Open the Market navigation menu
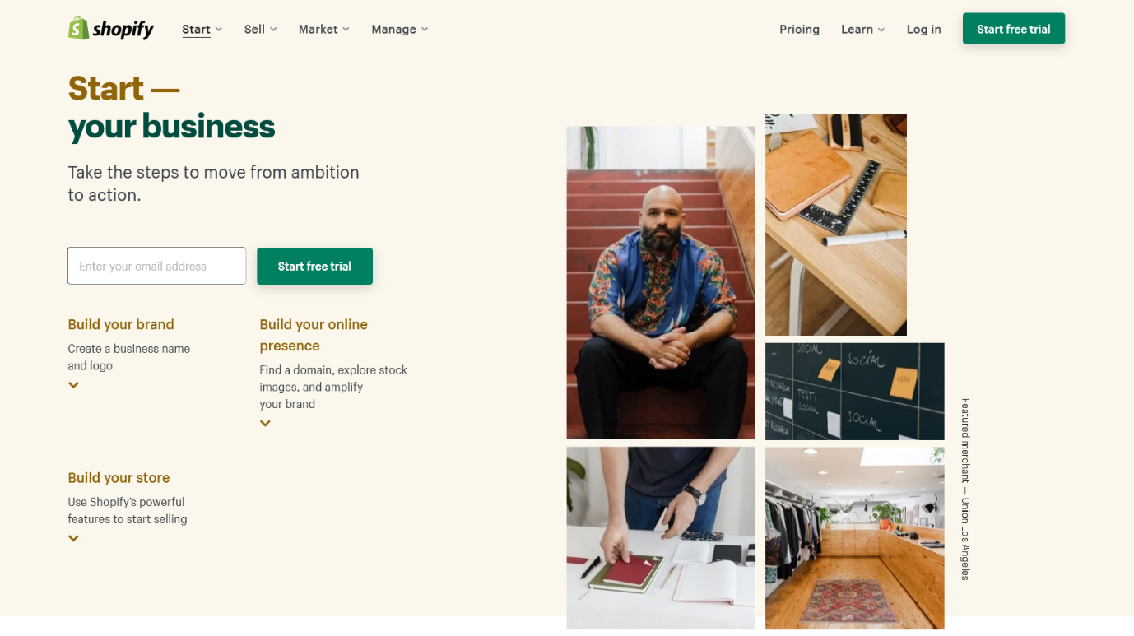1134x636 pixels. pos(324,29)
